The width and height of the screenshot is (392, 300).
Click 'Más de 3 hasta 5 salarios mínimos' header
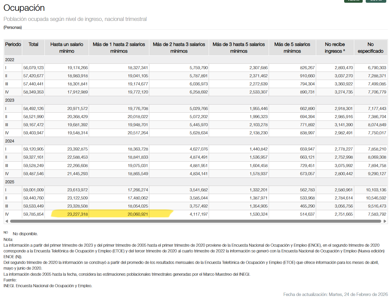[239, 48]
